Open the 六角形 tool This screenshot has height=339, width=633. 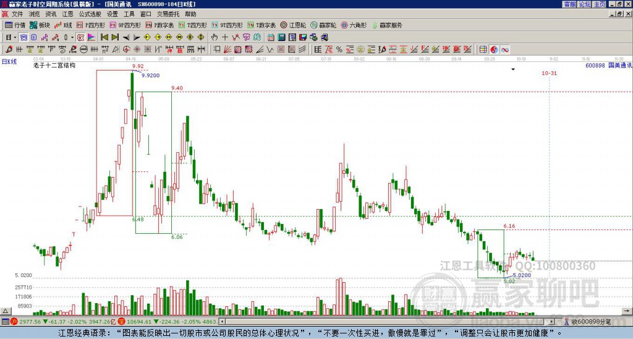(x=354, y=25)
